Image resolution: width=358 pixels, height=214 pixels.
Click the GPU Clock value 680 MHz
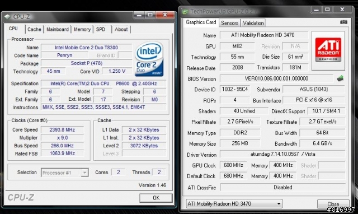coord(233,165)
